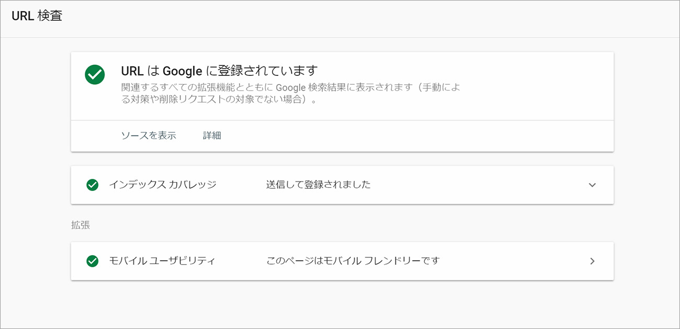Image resolution: width=680 pixels, height=329 pixels.
Task: Expand the インデックス カバレッジ chevron arrow
Action: (592, 185)
